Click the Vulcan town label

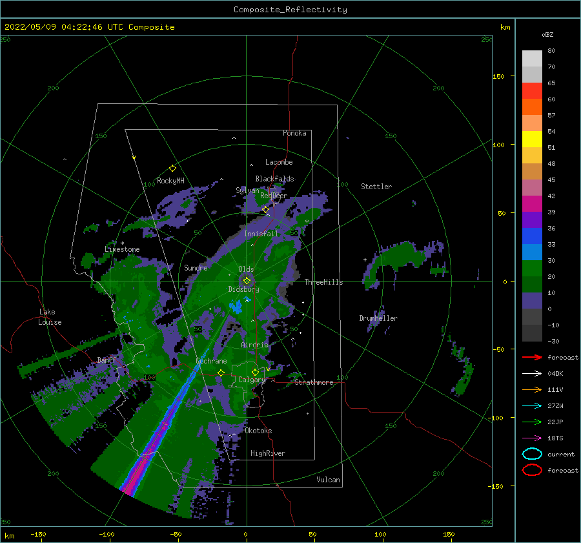328,480
